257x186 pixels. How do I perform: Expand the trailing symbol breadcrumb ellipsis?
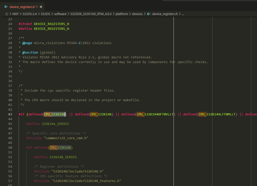point(183,14)
